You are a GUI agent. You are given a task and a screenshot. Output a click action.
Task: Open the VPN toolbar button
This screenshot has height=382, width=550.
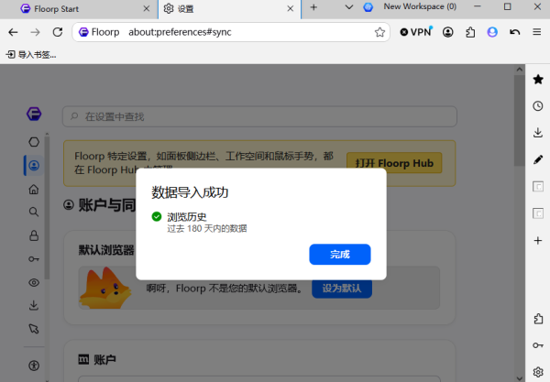click(x=416, y=32)
